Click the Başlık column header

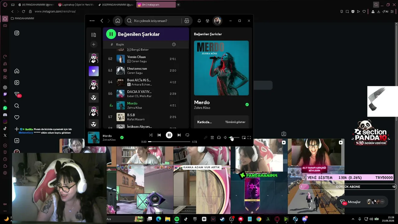coord(120,44)
